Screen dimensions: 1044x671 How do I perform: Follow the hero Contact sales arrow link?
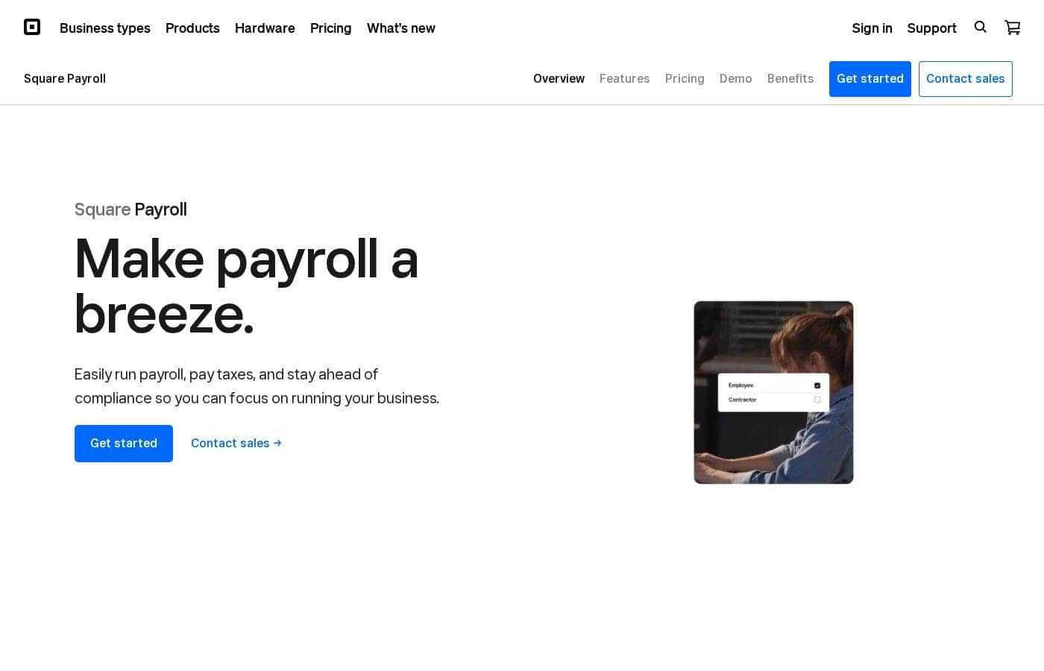236,443
